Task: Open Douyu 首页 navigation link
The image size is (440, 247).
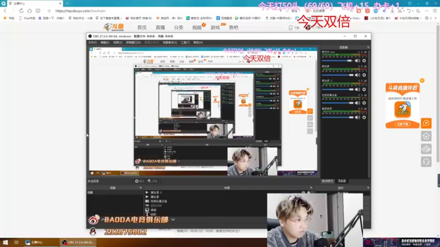Action: (x=142, y=27)
